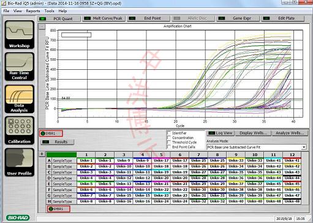Open the Calibration module icon
Viewport: 313px width, 223px height.
20,130
